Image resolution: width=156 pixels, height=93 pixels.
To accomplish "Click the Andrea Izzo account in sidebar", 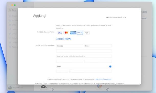I will click(15, 87).
